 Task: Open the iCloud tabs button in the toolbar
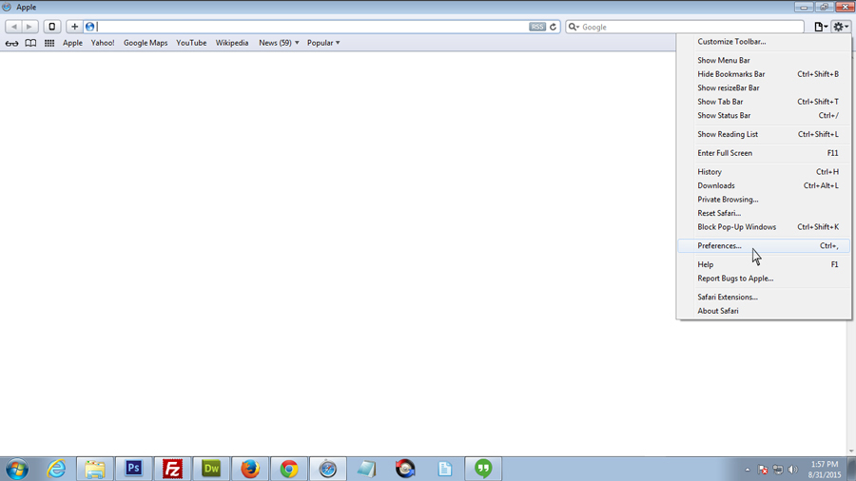(x=52, y=27)
